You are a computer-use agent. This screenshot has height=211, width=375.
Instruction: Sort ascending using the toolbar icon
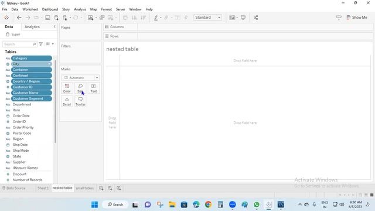pos(134,18)
